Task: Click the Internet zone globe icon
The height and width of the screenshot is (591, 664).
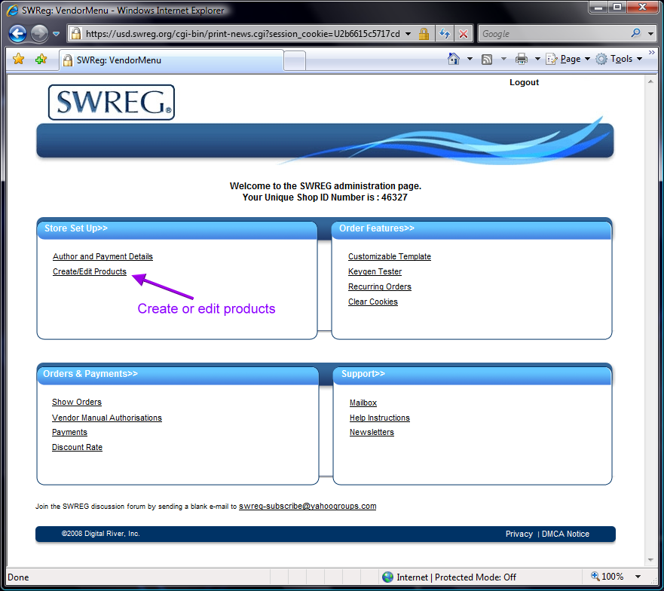Action: [x=387, y=577]
